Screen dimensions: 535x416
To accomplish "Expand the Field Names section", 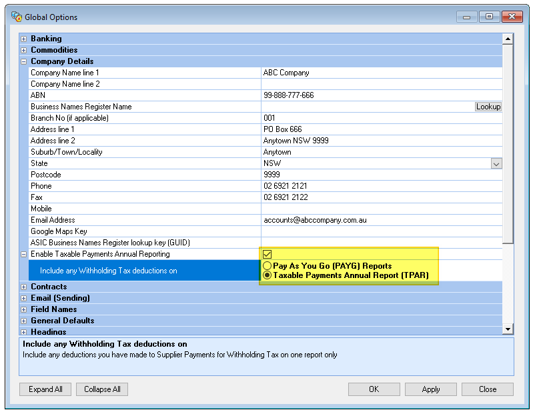I will click(x=24, y=310).
